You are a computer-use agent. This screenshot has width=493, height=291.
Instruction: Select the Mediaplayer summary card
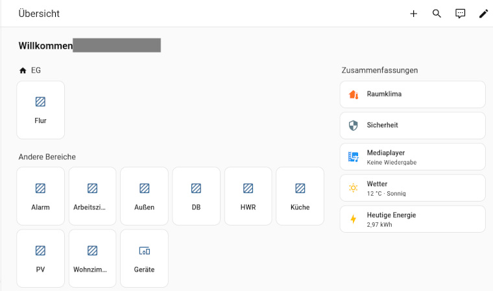[x=413, y=157]
